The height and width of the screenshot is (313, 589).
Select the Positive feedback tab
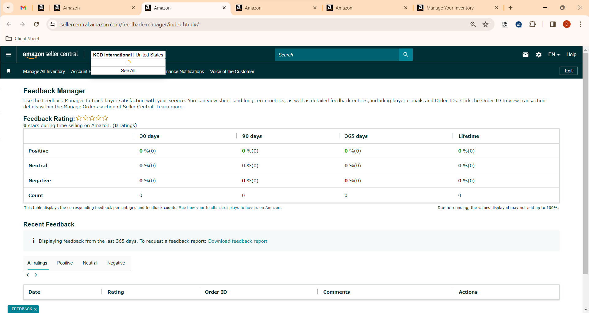coord(65,263)
